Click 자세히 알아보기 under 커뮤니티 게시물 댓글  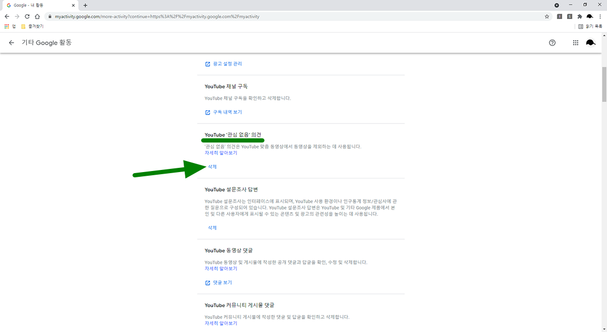pos(221,324)
